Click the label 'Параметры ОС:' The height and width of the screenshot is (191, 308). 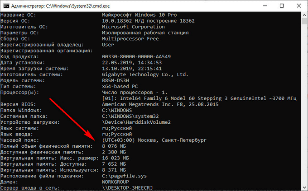19,33
